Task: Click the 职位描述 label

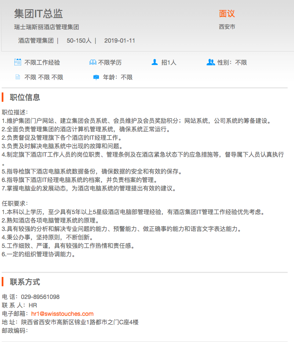Action: click(15, 112)
